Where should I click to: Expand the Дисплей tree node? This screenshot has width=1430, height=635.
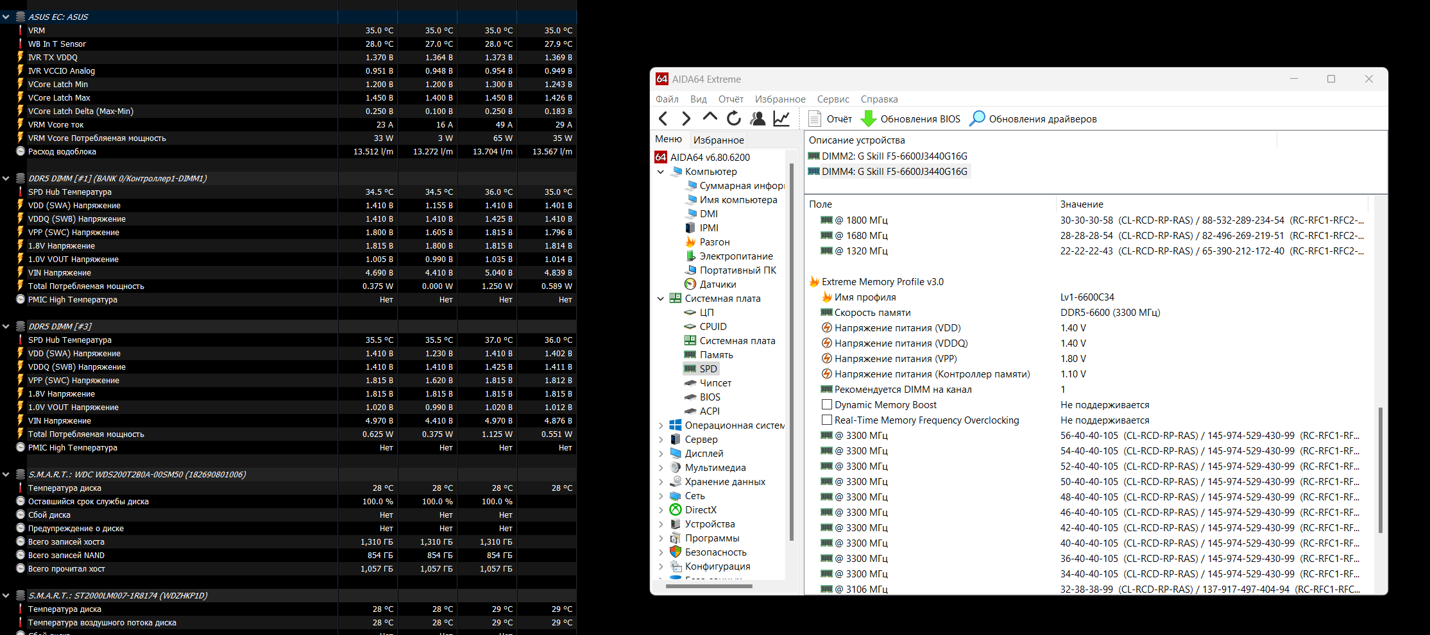coord(661,454)
